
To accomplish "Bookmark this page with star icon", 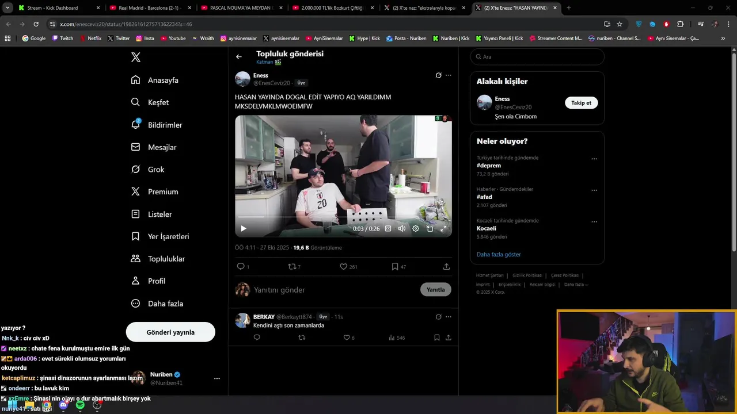I will pyautogui.click(x=620, y=24).
